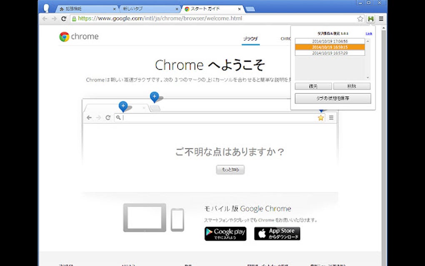
Task: Click the magnifier icon in illustrated omnibox
Action: [118, 118]
